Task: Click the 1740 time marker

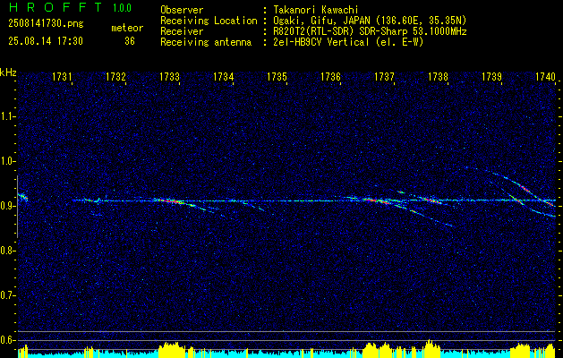Action: tap(545, 77)
